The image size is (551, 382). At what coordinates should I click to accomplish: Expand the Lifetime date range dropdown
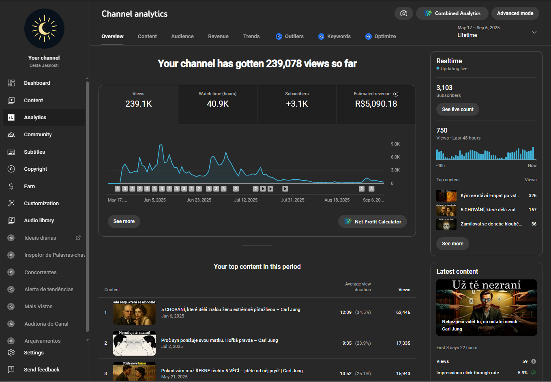[534, 32]
